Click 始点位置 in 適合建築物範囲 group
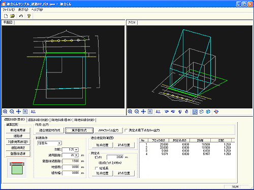The width and height of the screenshot is (254, 190). click(103, 145)
